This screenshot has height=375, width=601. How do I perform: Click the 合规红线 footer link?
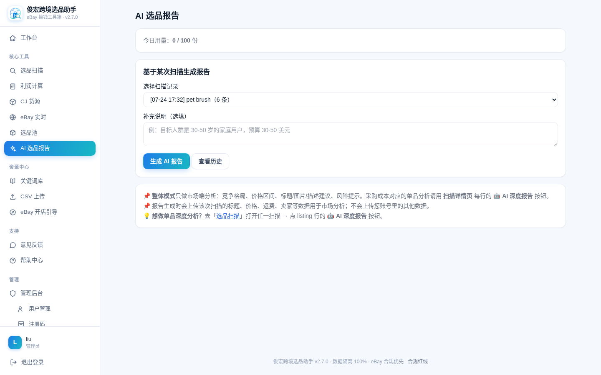[x=418, y=361]
